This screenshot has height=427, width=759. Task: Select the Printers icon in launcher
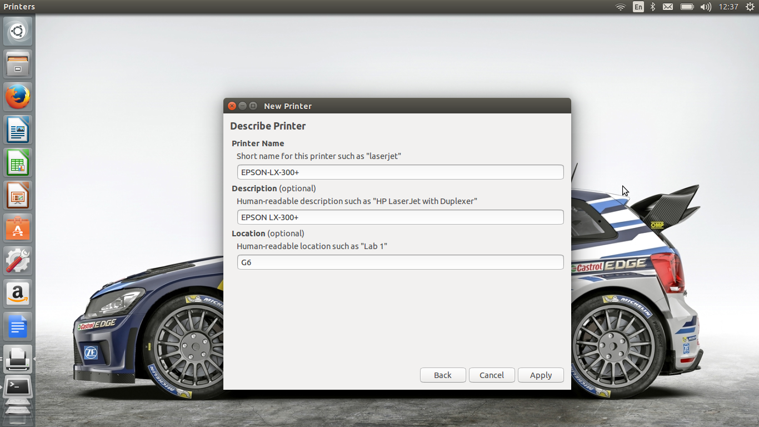click(x=18, y=359)
